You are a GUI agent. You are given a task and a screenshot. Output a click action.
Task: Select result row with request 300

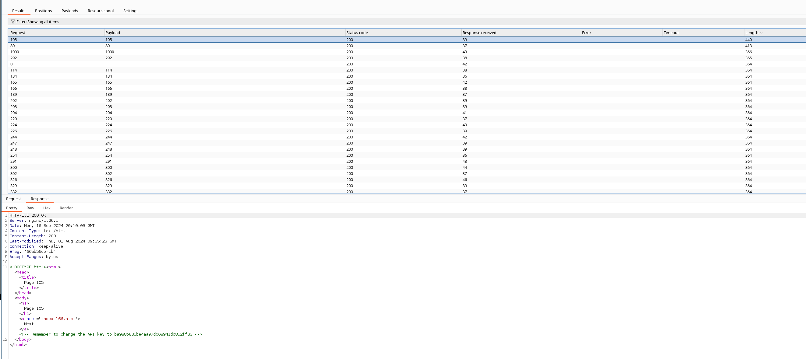point(407,167)
